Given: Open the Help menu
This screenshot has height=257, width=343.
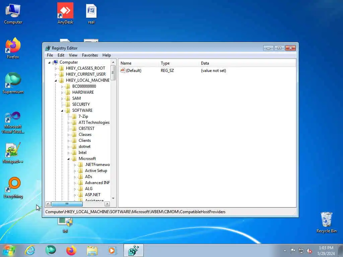Looking at the screenshot, I should 107,55.
